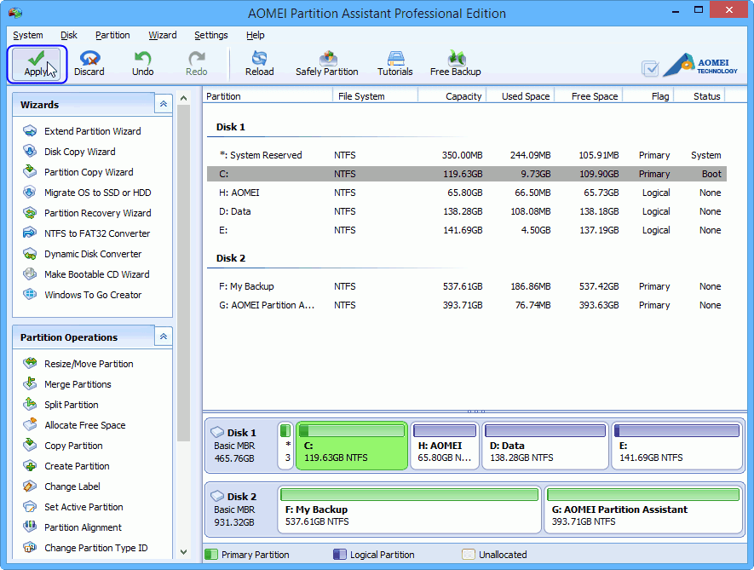This screenshot has height=570, width=754.
Task: Open the Wizard menu
Action: [x=163, y=35]
